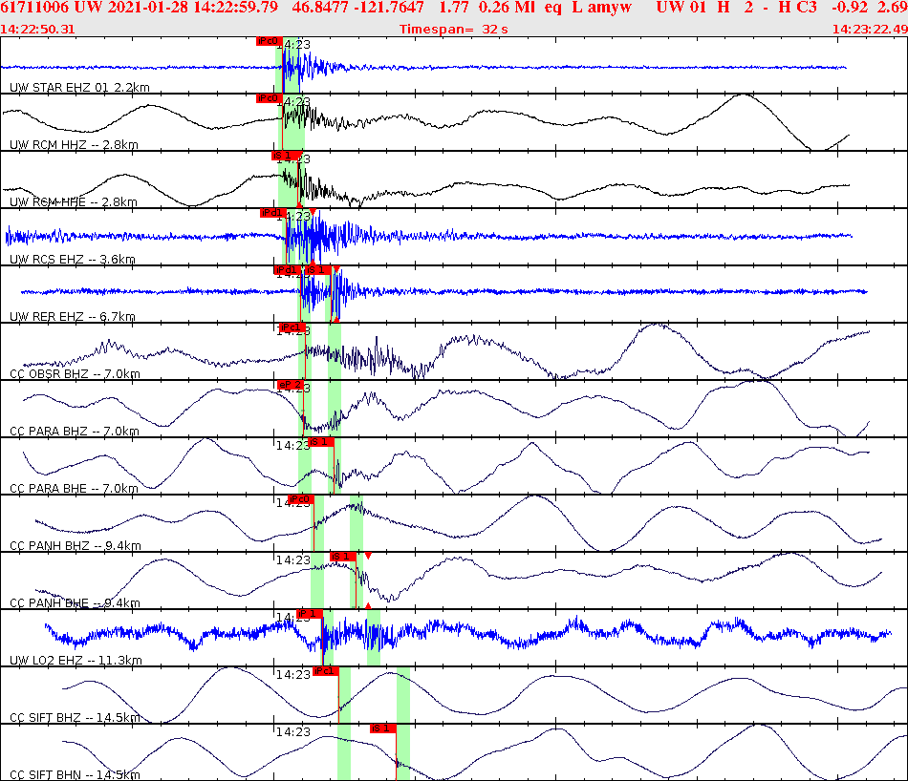
Task: Click the red triangle marker on CC PANH BHE
Action: pyautogui.click(x=368, y=555)
